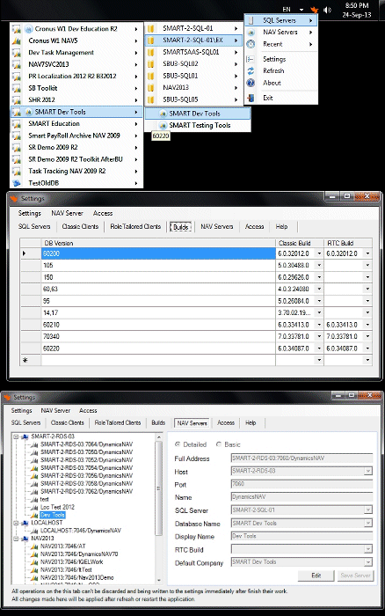This screenshot has width=385, height=616.
Task: Open Classic Build dropdown for version 70340
Action: (319, 337)
